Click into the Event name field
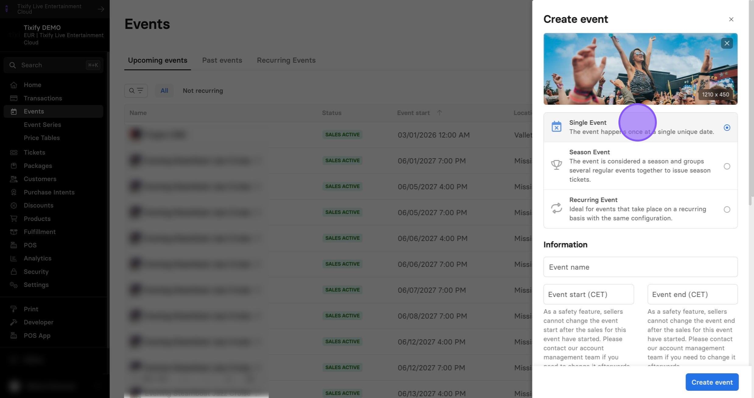Screen dimensions: 754x398 coord(640,267)
